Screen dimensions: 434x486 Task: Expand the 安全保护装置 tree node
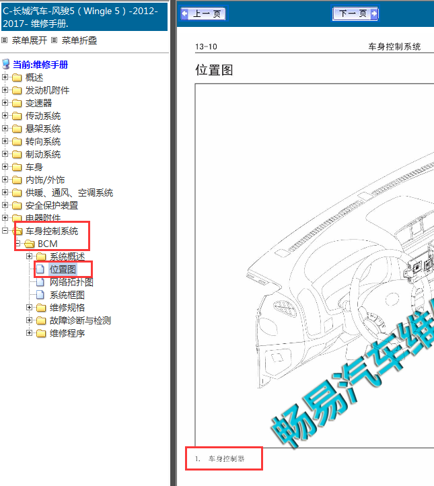5,205
